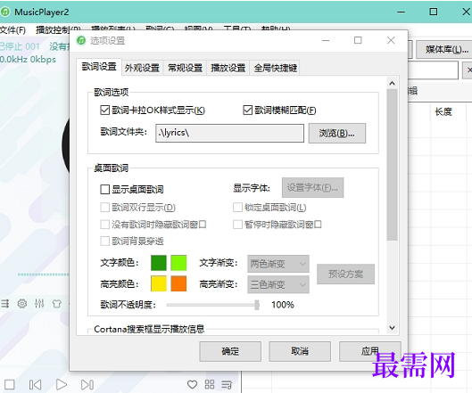Click the lyrics opacity slider handle
Image resolution: width=472 pixels, height=393 pixels.
257,305
